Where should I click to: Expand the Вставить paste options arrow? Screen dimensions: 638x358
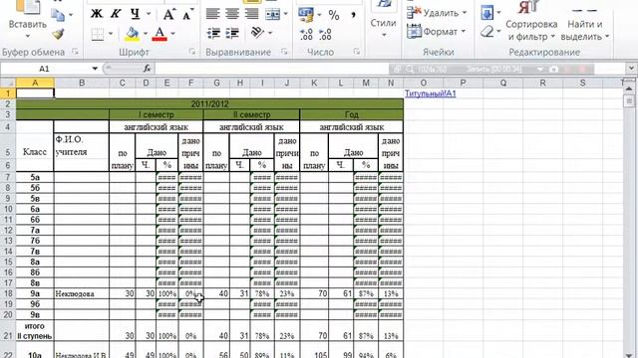pyautogui.click(x=27, y=37)
